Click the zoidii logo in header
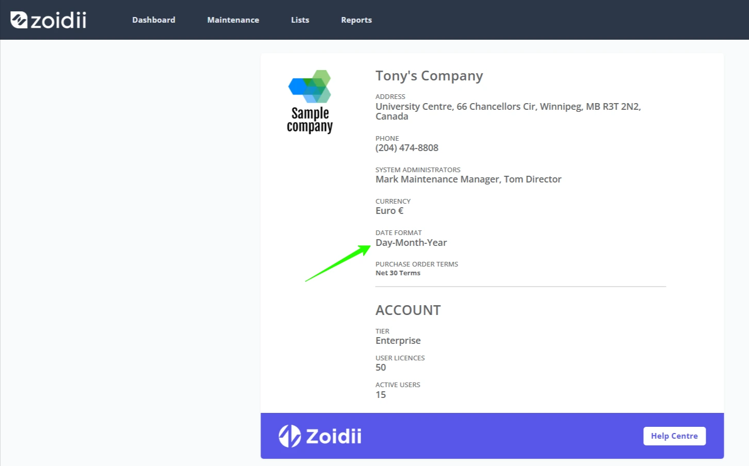The width and height of the screenshot is (749, 466). tap(48, 20)
